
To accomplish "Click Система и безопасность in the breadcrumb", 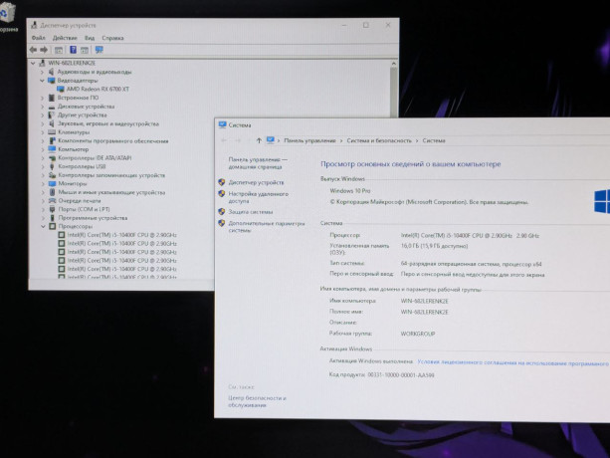I will 379,140.
